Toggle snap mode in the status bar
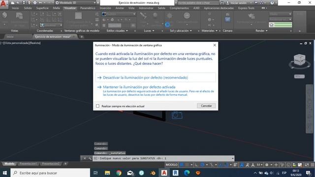 coord(187,165)
